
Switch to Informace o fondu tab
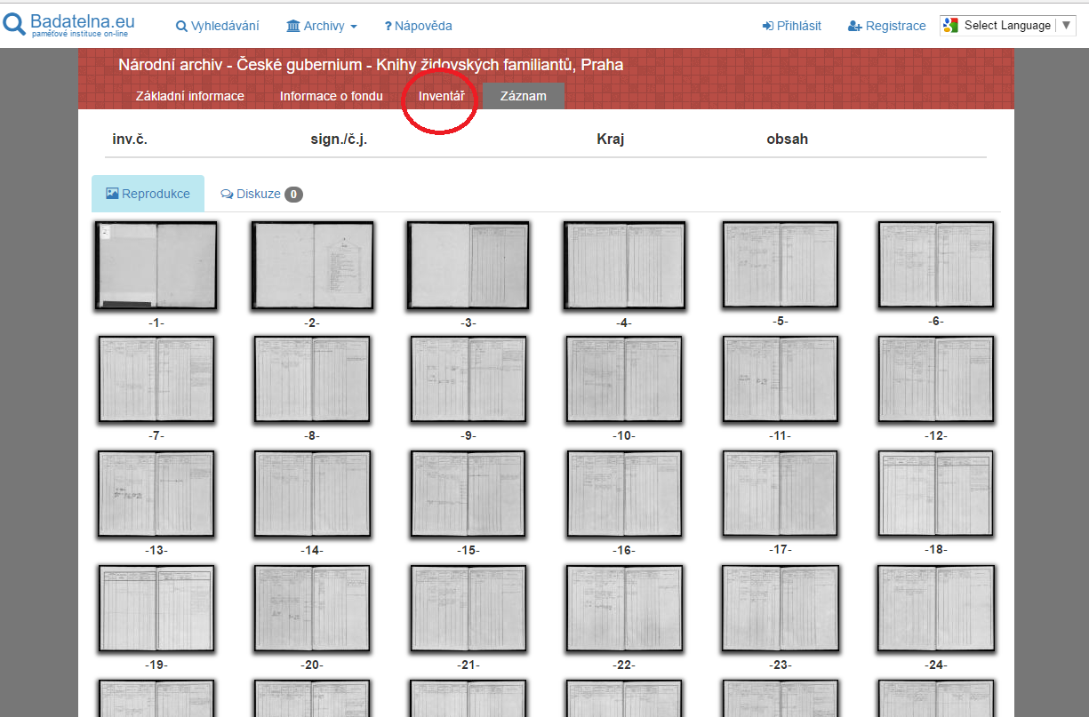pyautogui.click(x=332, y=96)
